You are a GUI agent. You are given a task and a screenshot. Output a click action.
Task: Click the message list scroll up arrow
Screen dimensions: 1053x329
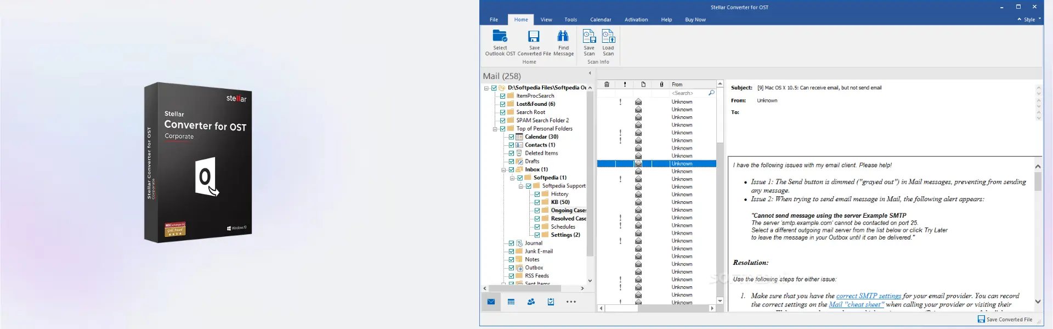tap(720, 84)
